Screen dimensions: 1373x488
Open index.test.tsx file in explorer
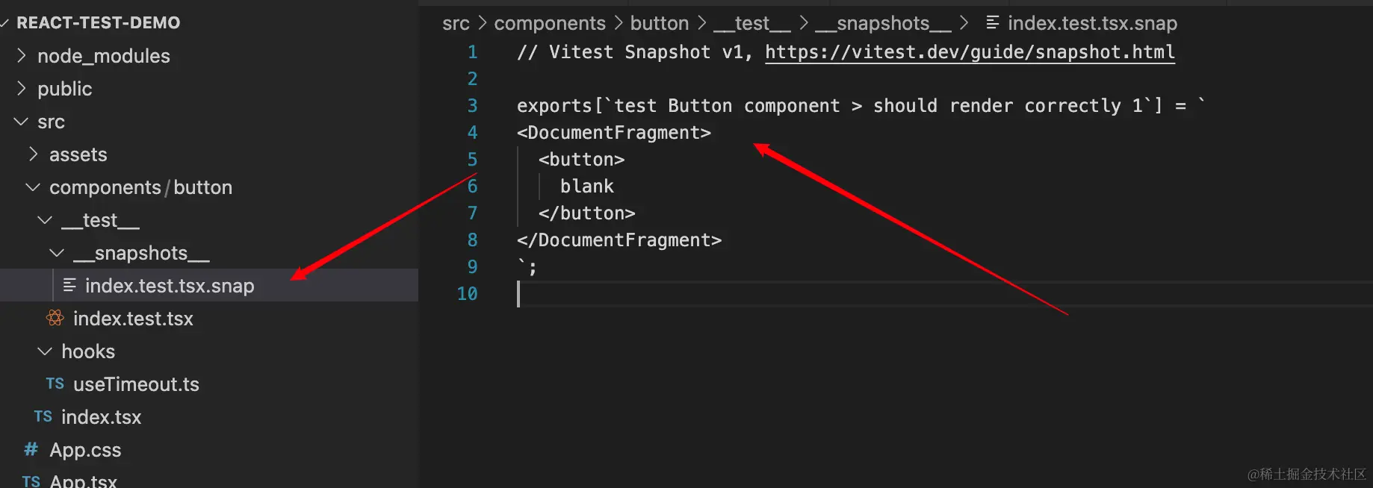click(133, 319)
